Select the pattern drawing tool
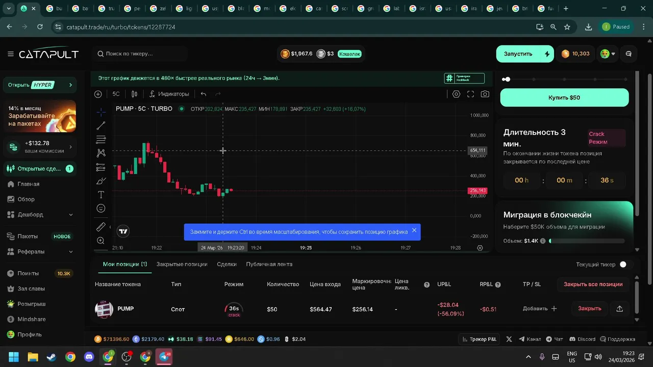Viewport: 653px width, 367px height. click(101, 153)
